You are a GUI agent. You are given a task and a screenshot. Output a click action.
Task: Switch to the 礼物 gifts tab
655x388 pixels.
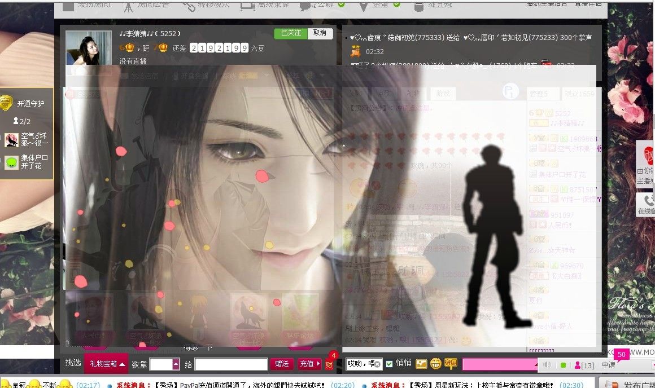(413, 94)
